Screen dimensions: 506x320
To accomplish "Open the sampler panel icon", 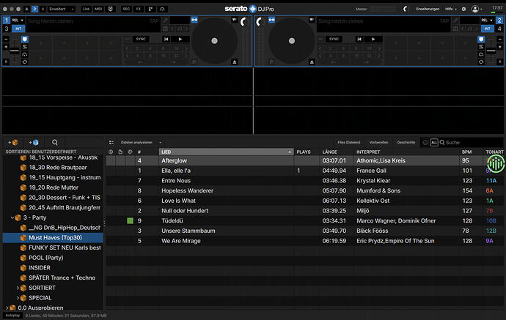I will (x=150, y=9).
